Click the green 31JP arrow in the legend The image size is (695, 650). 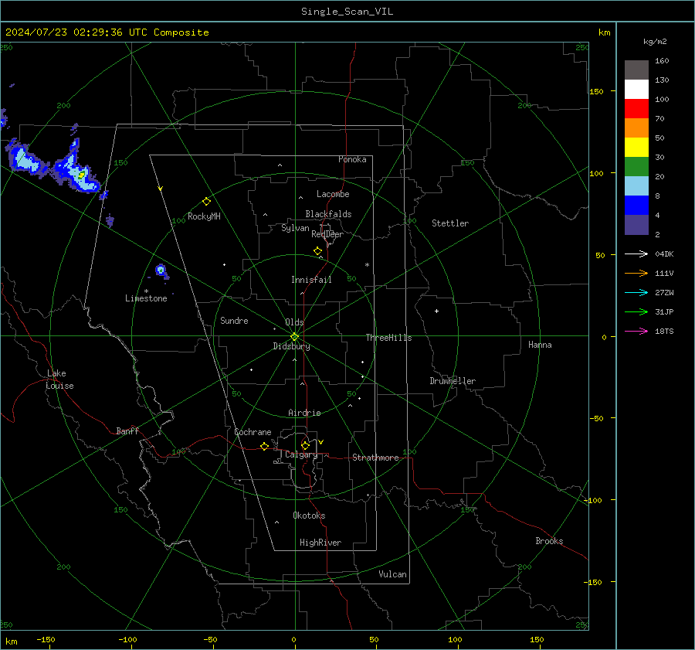coord(636,312)
